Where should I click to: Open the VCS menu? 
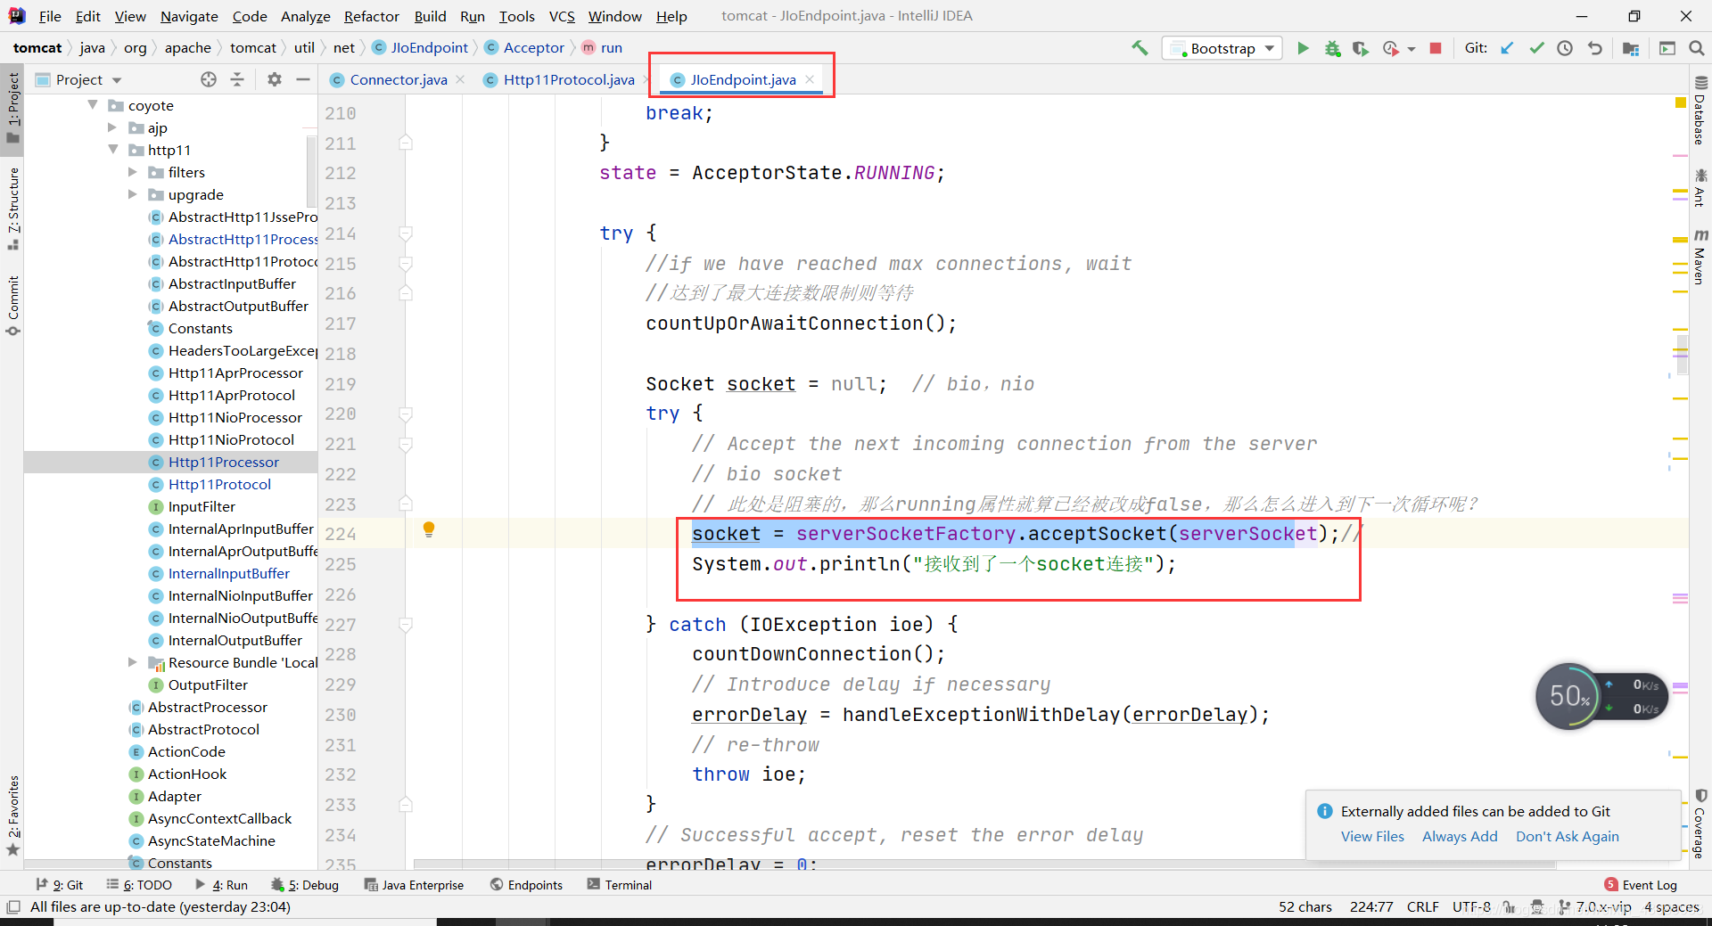(562, 16)
